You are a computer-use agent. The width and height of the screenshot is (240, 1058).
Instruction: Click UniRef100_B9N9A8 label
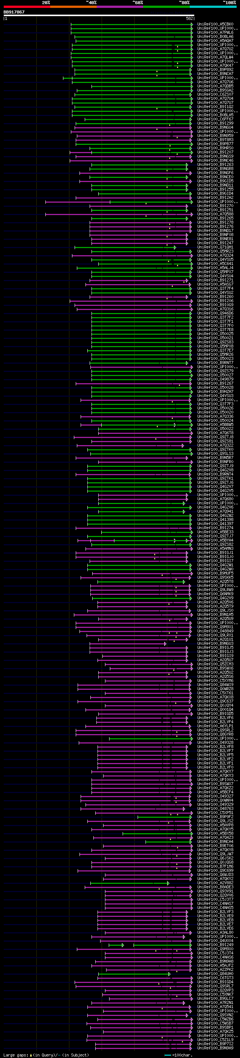[215, 961]
